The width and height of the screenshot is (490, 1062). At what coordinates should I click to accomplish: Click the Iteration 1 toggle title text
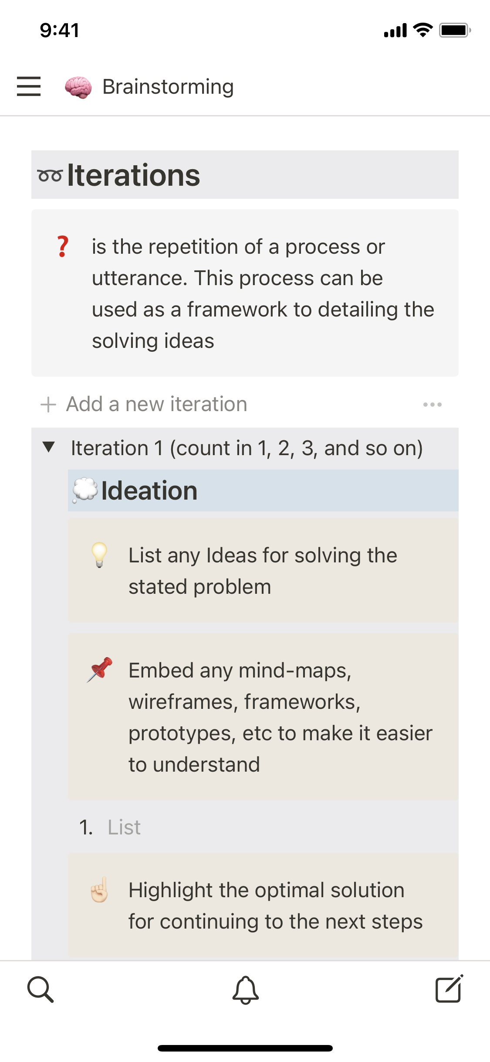point(247,448)
